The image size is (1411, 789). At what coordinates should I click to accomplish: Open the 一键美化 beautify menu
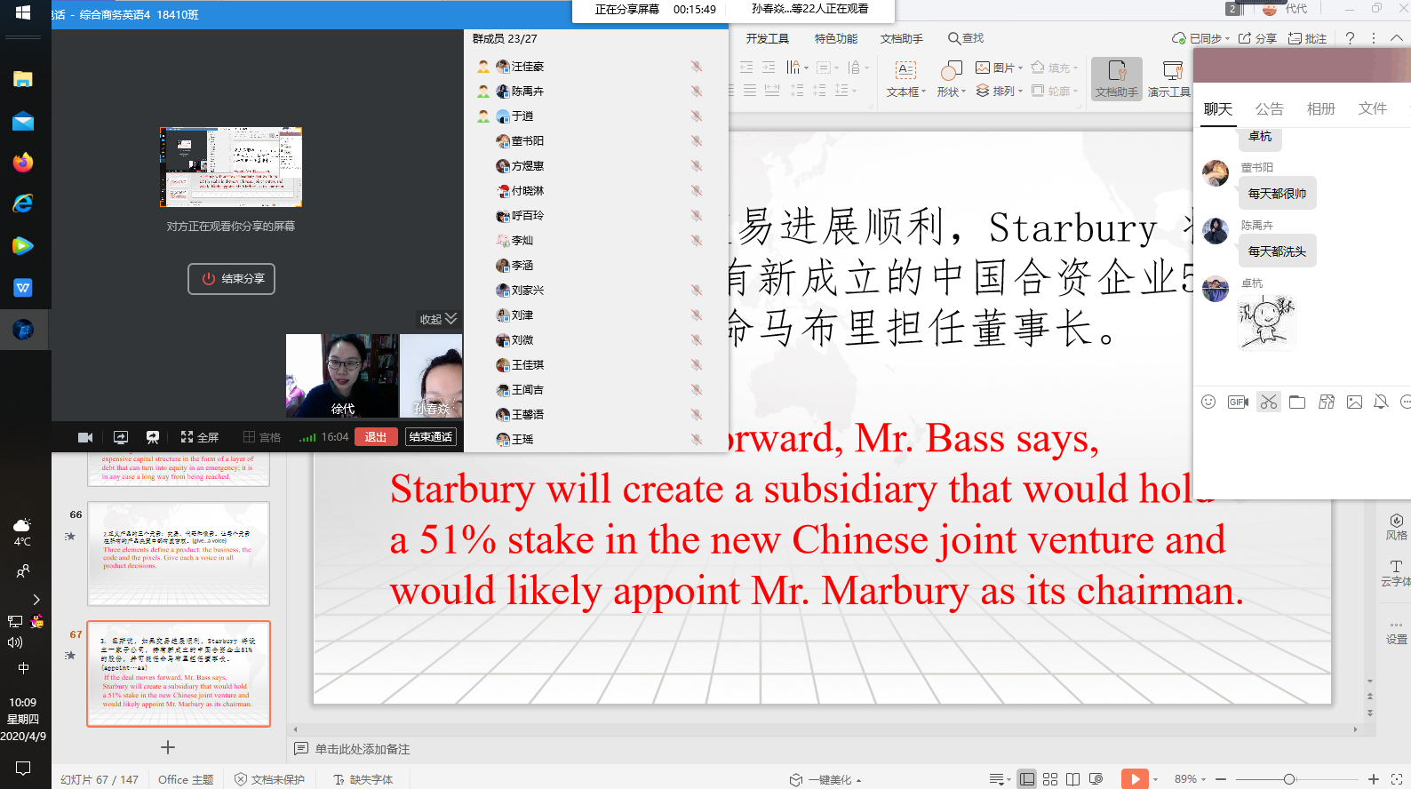click(x=825, y=779)
